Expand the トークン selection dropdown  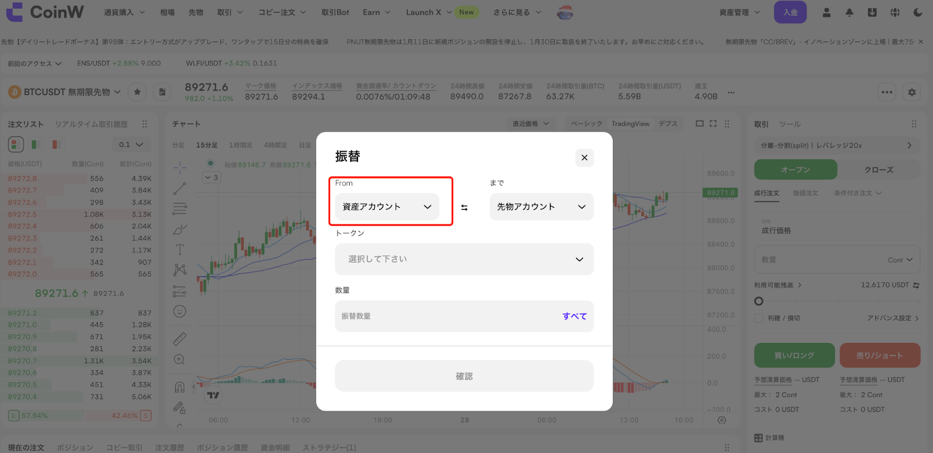click(464, 259)
